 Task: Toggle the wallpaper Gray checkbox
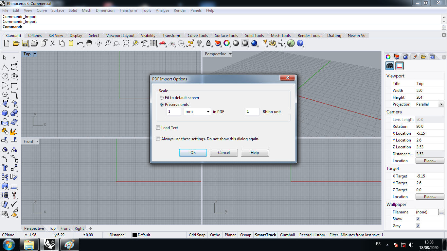click(418, 226)
